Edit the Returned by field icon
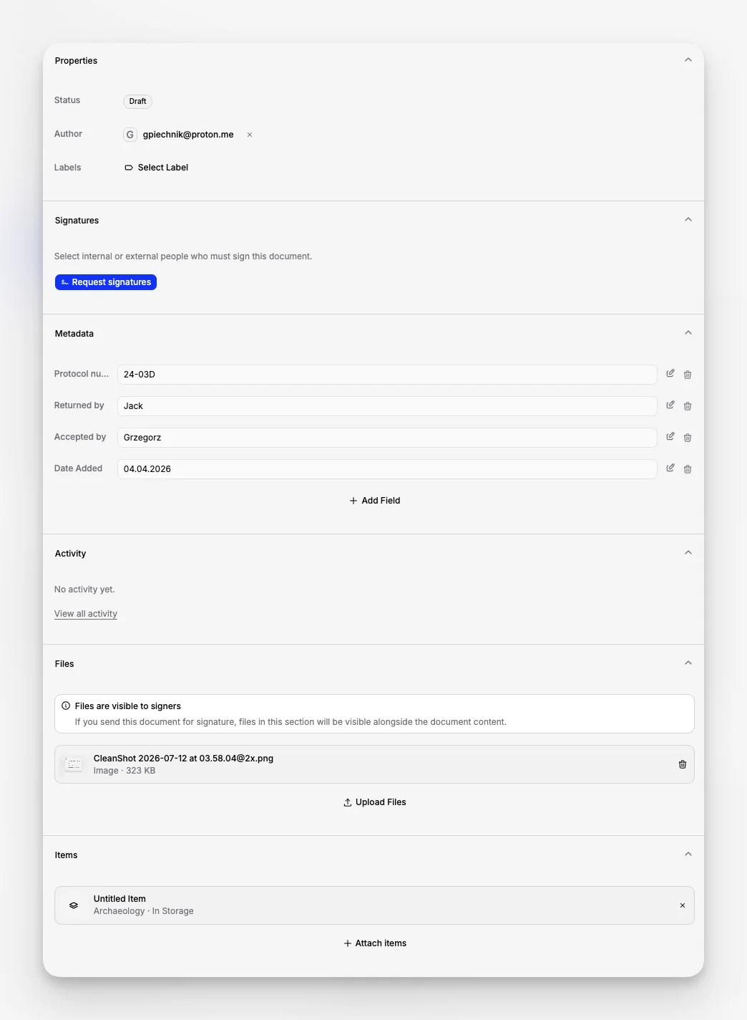747x1020 pixels. tap(670, 405)
